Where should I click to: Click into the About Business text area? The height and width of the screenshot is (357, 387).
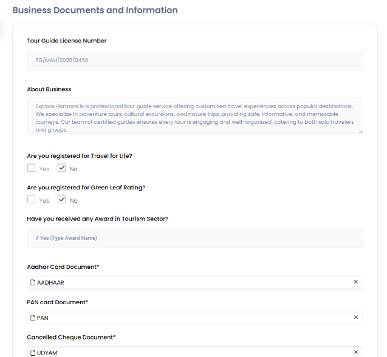click(195, 116)
